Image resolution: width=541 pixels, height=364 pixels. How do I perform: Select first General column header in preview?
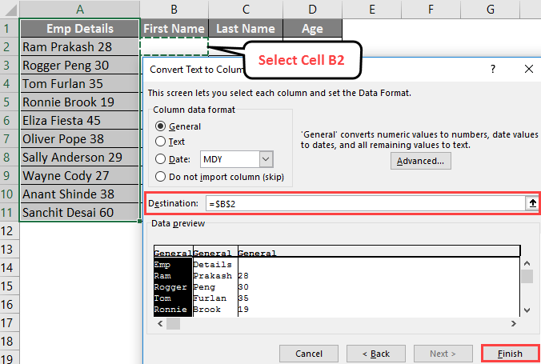click(173, 253)
